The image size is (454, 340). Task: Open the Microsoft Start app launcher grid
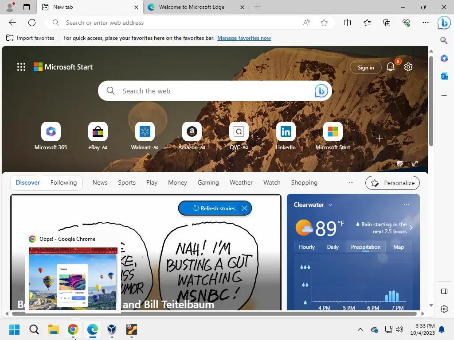coord(21,67)
